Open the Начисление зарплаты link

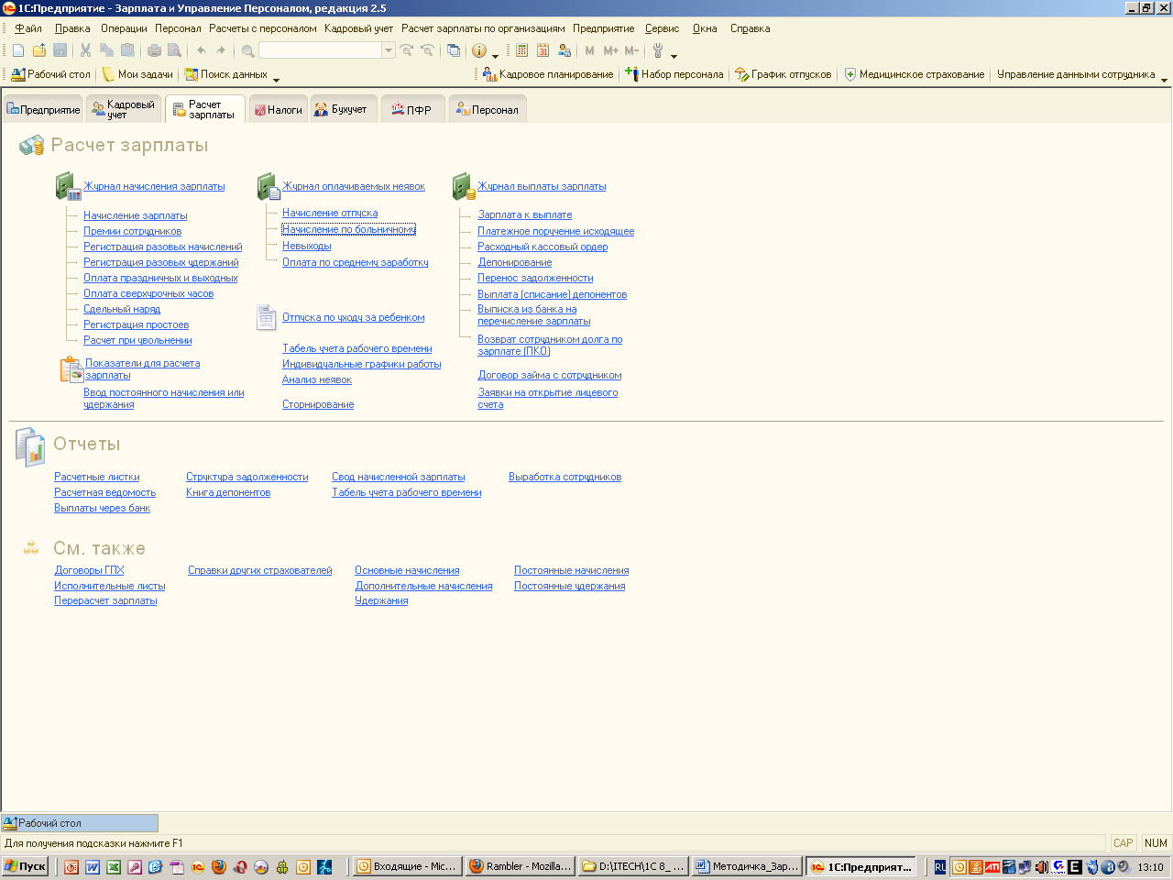click(135, 215)
